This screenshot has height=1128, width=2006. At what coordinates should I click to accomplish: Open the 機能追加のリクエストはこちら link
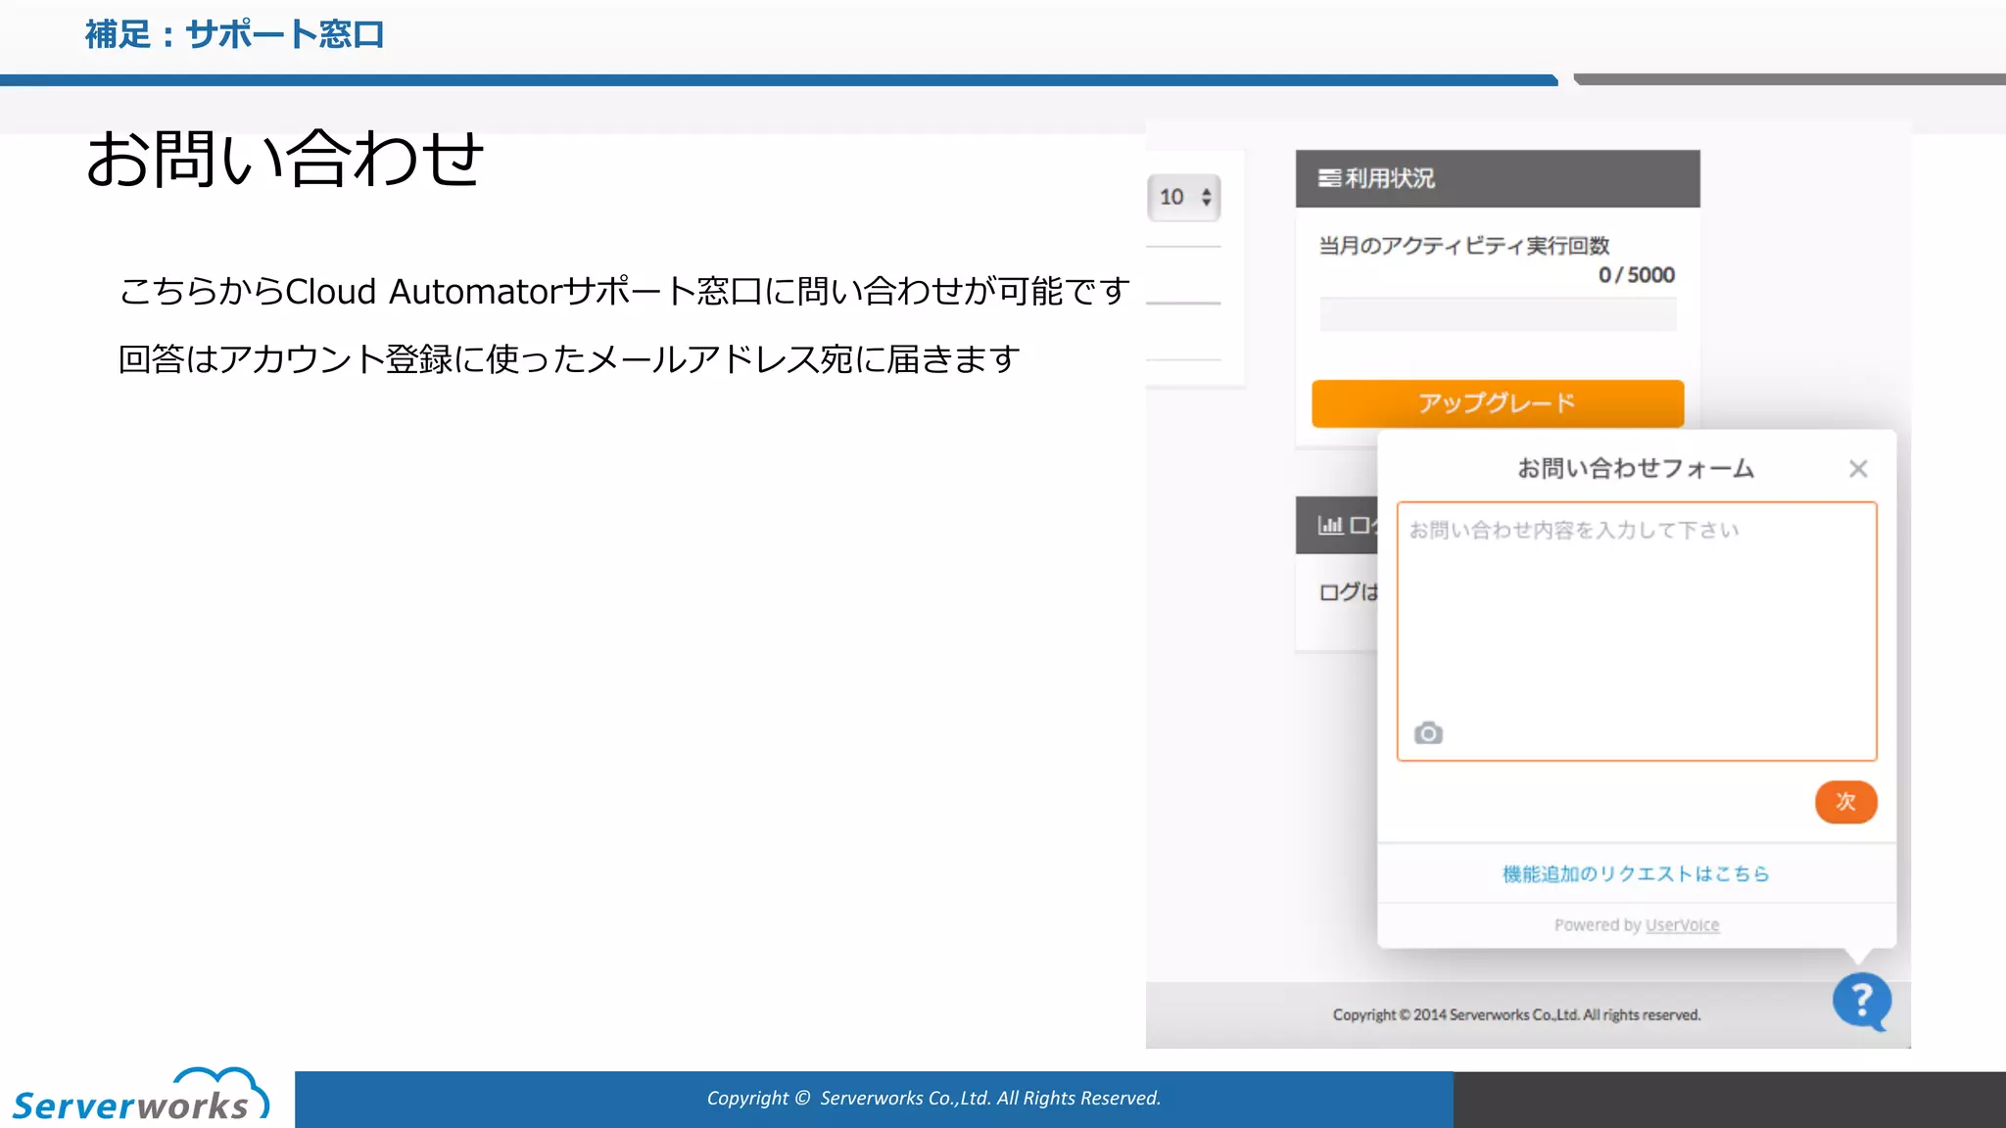coord(1636,873)
